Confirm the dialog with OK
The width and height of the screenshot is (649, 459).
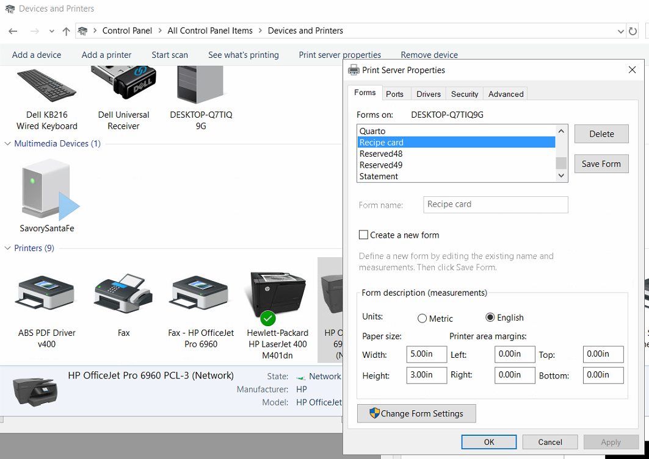[489, 442]
